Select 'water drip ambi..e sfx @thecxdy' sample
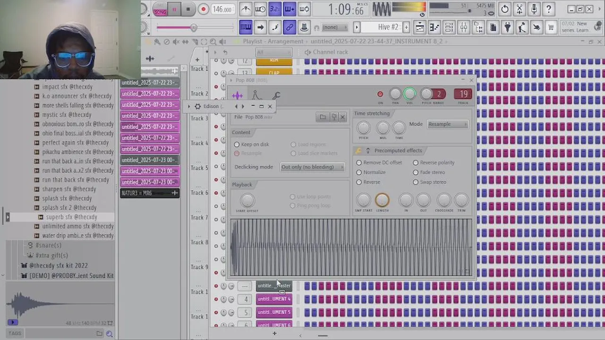Screen dimensions: 605x340 (78, 236)
